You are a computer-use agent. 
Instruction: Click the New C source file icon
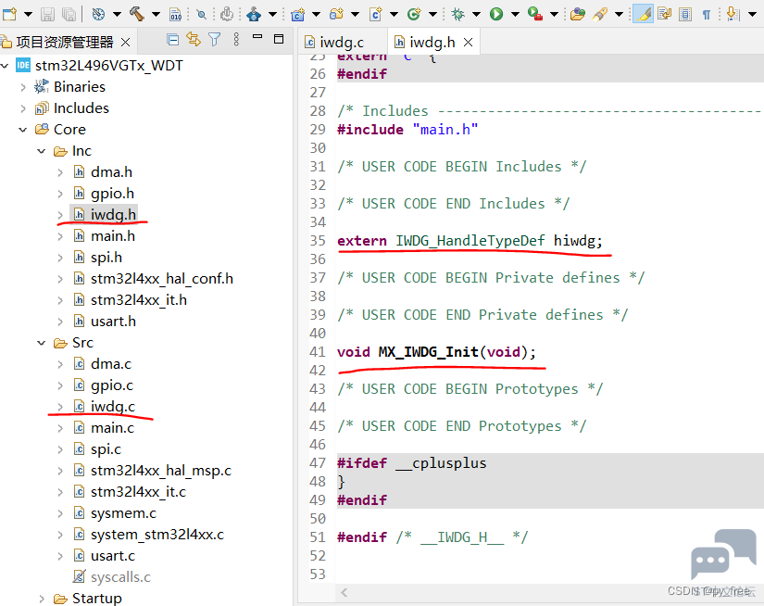375,14
